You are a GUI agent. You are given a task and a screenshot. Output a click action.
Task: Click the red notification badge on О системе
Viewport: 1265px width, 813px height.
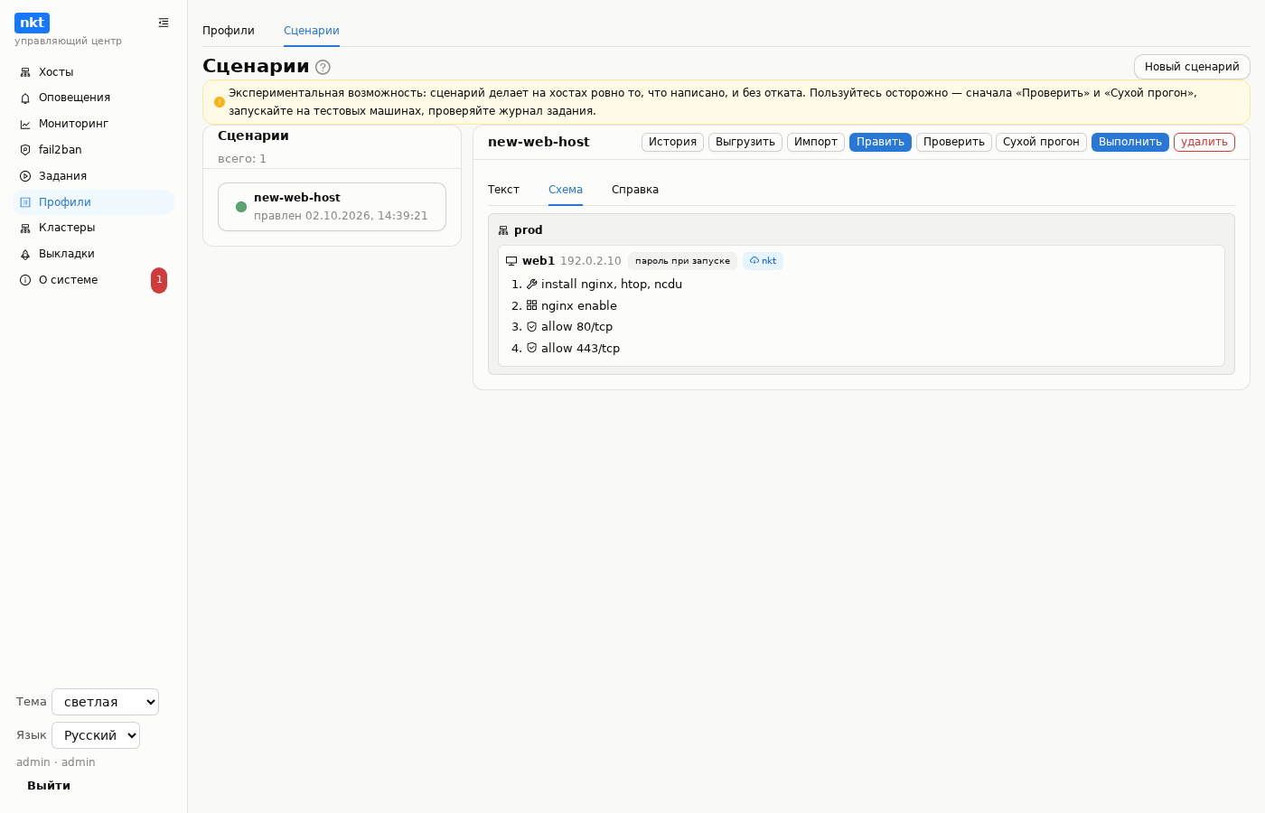point(159,280)
